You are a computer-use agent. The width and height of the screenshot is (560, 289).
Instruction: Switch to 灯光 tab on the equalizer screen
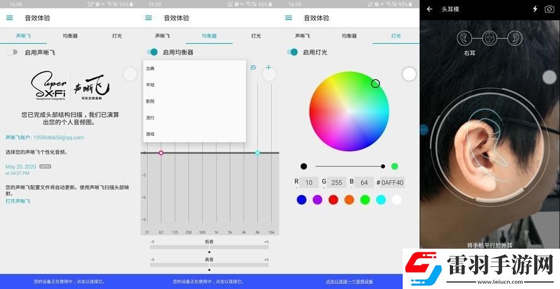coord(255,36)
